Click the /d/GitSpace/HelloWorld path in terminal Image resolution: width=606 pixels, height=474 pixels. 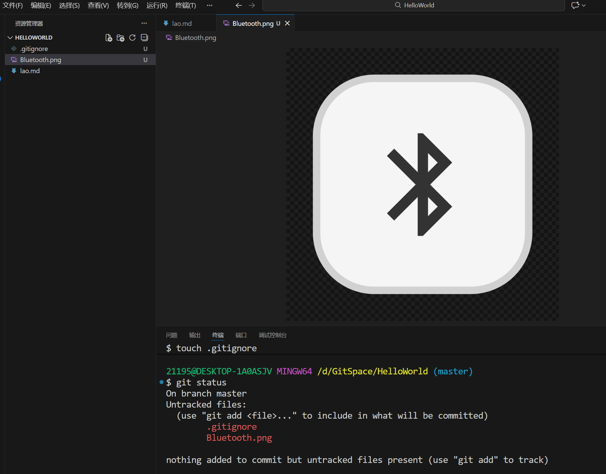[x=372, y=371]
